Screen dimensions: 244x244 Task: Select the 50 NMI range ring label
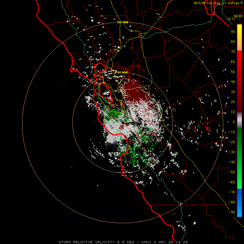[123, 72]
